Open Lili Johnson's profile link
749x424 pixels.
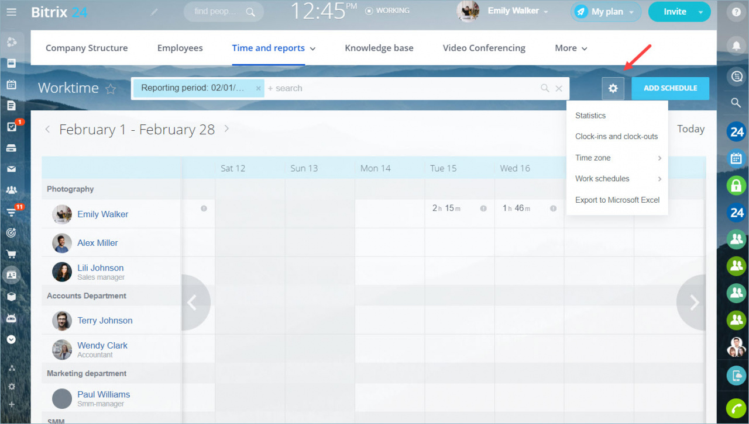tap(101, 268)
